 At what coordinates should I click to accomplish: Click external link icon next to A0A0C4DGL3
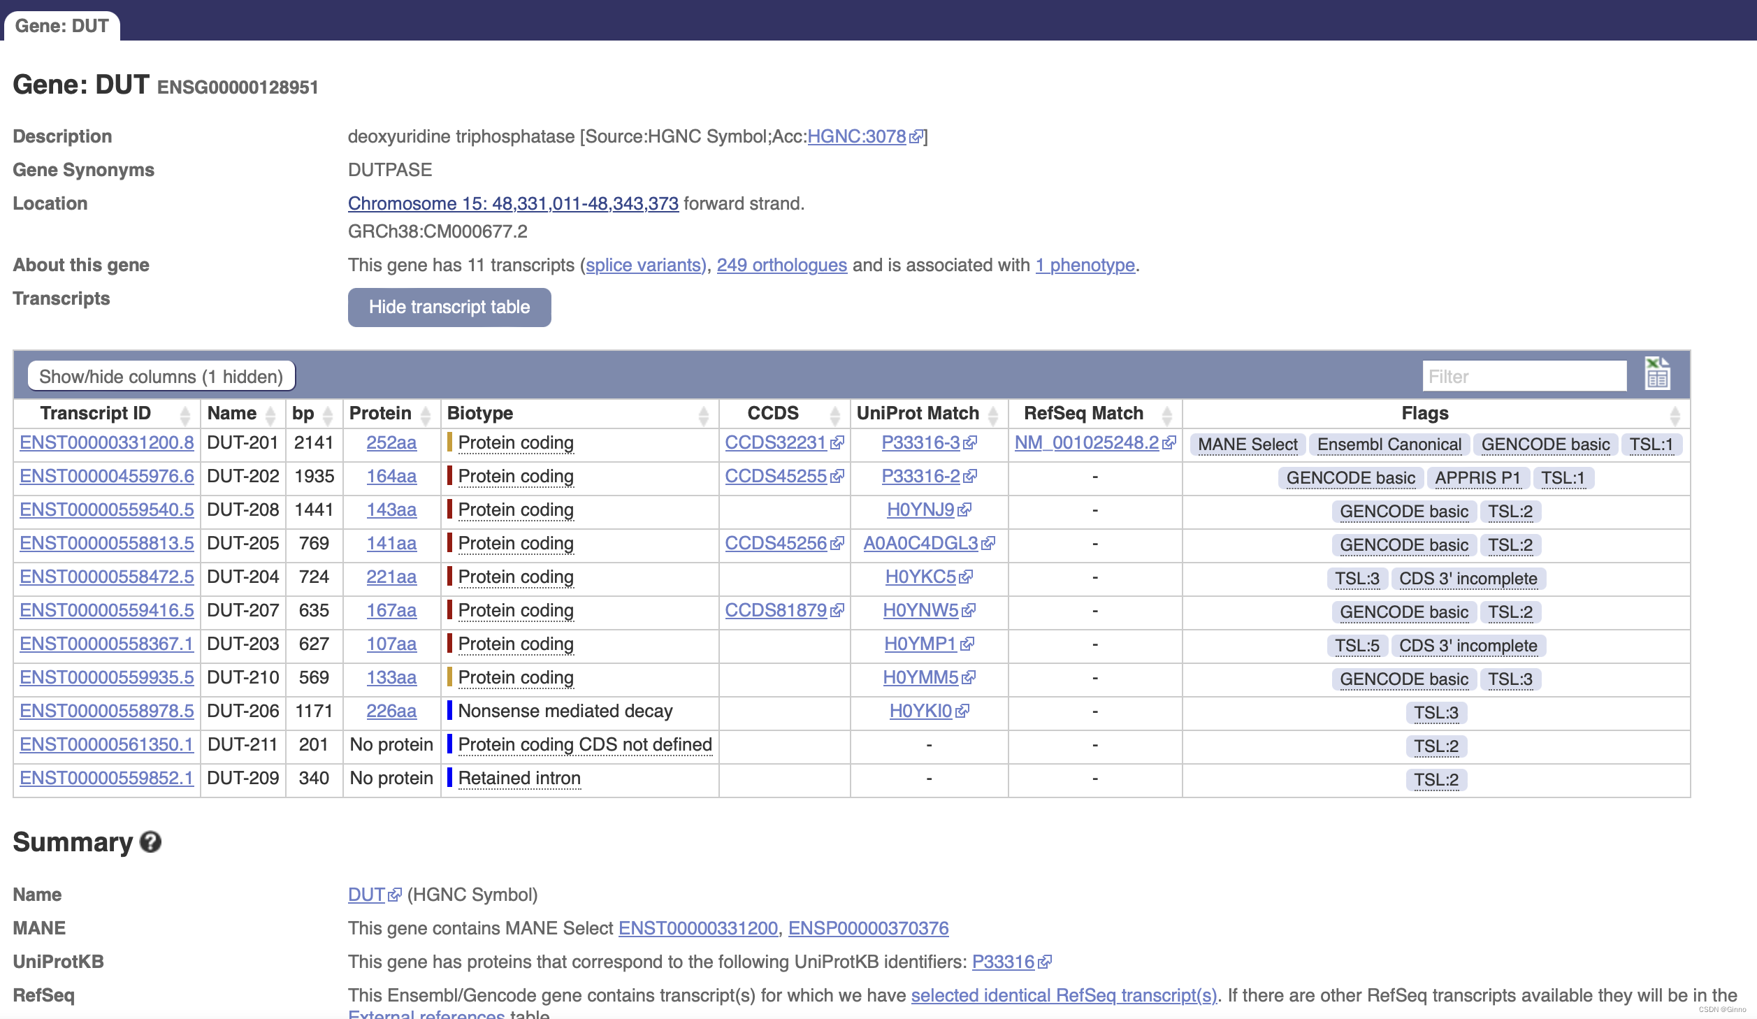(x=988, y=544)
